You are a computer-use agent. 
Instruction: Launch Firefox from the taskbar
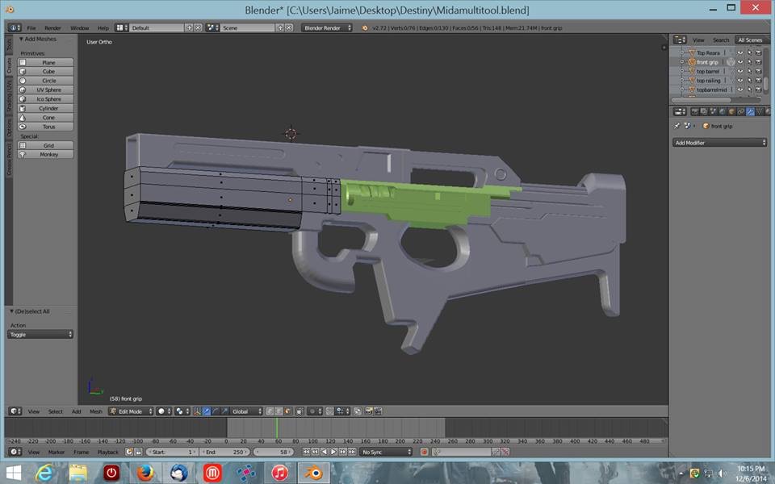(x=145, y=473)
